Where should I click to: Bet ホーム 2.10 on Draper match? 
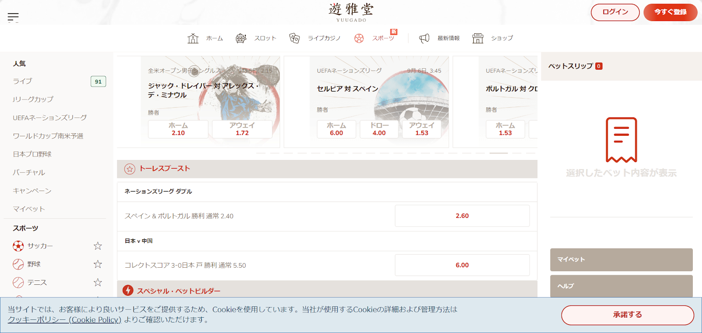click(178, 129)
